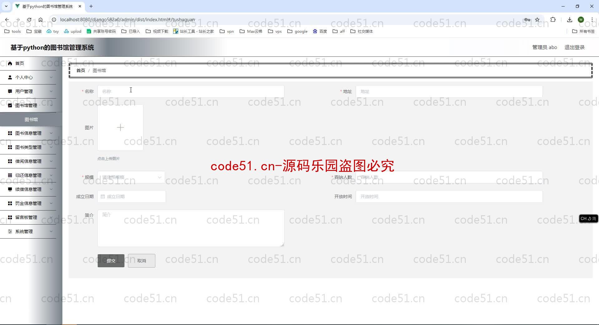Click the home icon beside 首页 in sidebar
The image size is (599, 325).
(x=10, y=63)
